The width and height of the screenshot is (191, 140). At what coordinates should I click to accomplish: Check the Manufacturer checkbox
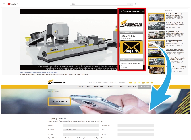[x=63, y=138]
